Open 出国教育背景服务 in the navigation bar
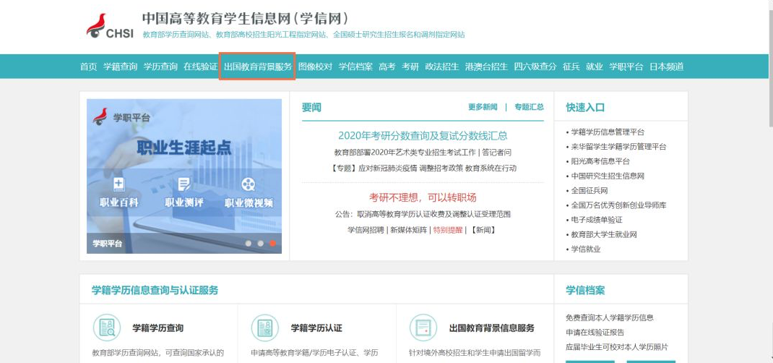The height and width of the screenshot is (363, 773). point(258,67)
